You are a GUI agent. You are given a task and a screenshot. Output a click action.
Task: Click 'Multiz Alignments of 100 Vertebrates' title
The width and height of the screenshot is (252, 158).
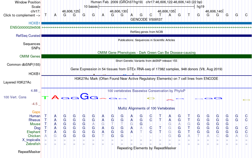(146, 108)
